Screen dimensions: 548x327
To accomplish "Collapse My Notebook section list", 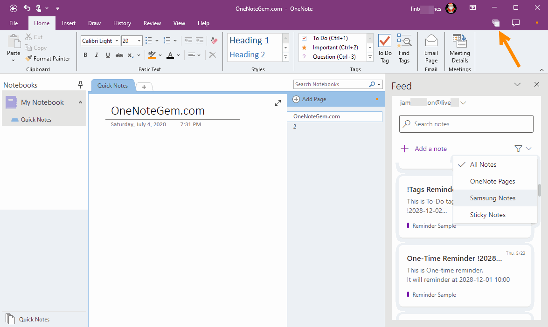I will (80, 102).
